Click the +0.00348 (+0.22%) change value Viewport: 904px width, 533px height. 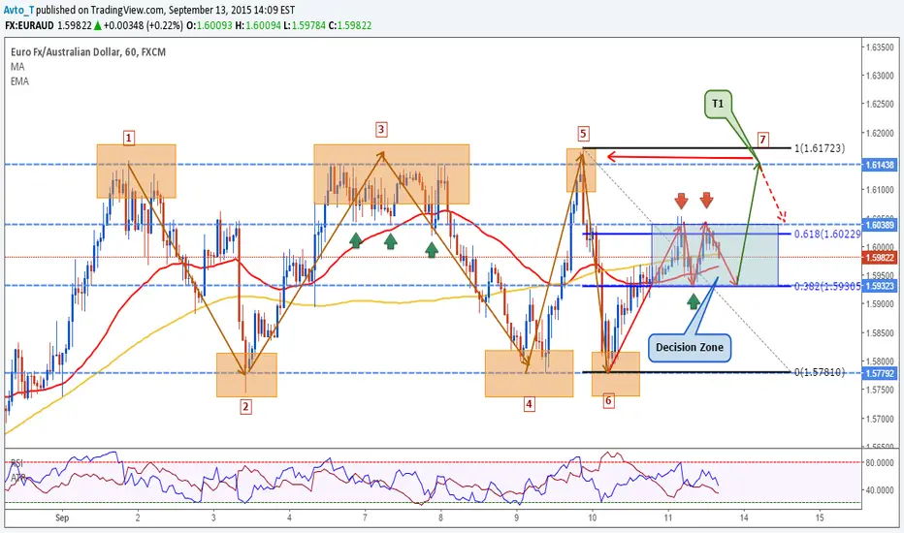coord(143,25)
